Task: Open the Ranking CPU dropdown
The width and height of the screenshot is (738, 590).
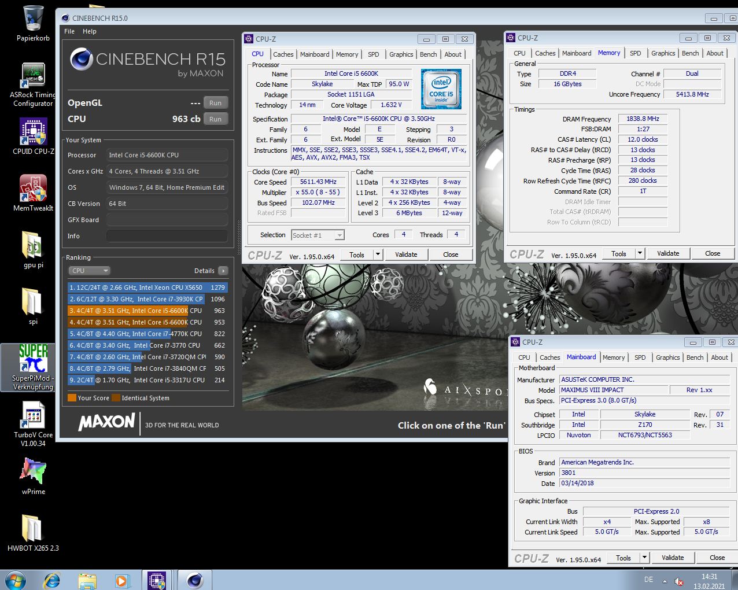Action: click(89, 271)
